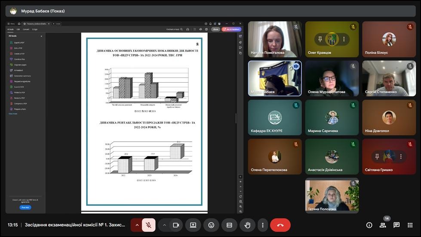Open the activities grid icon
Viewport: 421px width, 237px height.
tap(410, 225)
